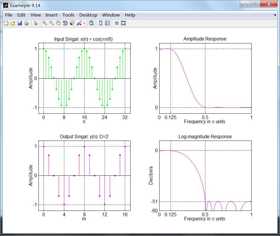Viewport: 280px width, 236px height.
Task: Open the Window menu
Action: 111,15
